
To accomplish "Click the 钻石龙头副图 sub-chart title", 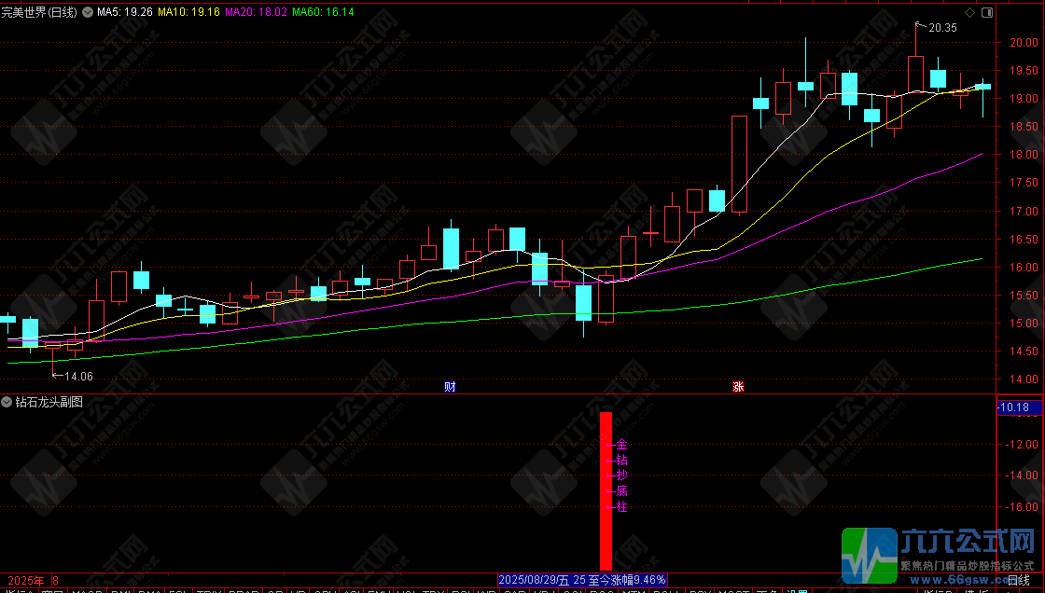I will pos(49,402).
